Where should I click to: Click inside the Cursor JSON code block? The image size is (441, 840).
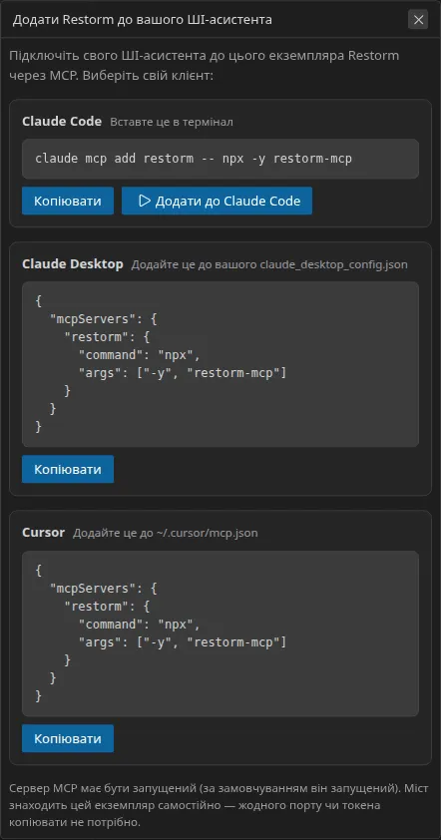[220, 633]
